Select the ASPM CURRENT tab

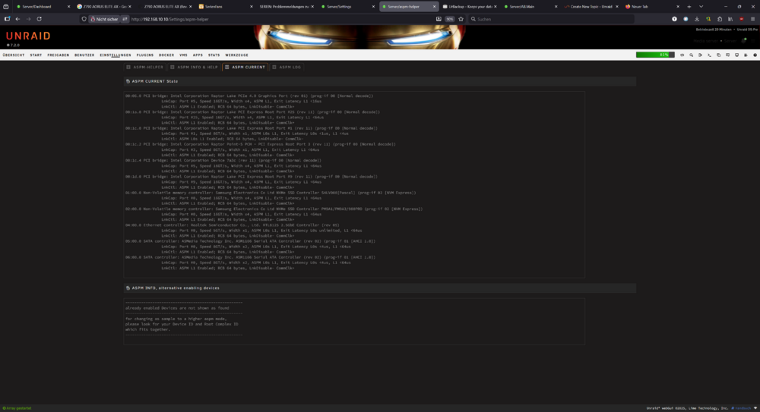[x=245, y=68]
